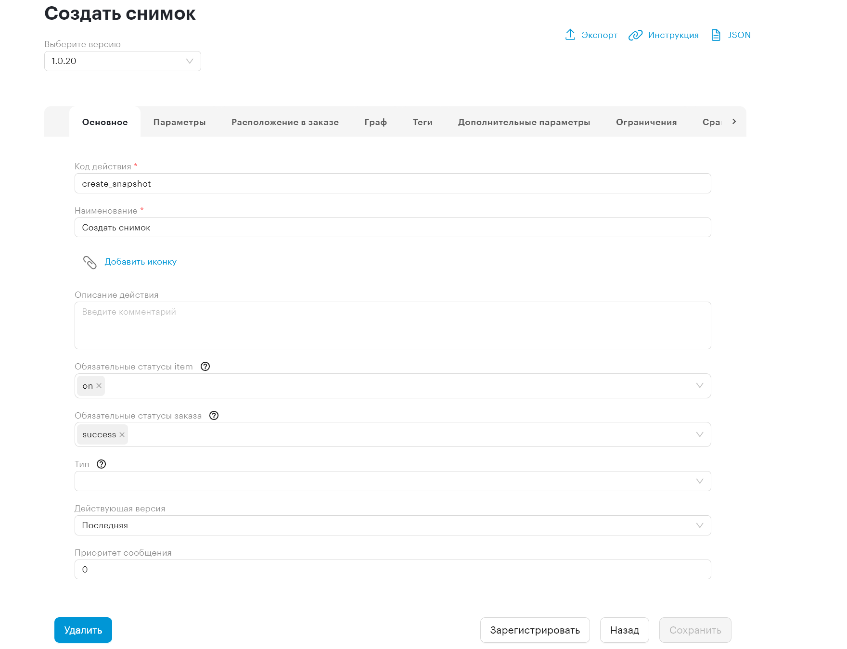Click the paperclip icon near Добавить иконку

point(90,262)
